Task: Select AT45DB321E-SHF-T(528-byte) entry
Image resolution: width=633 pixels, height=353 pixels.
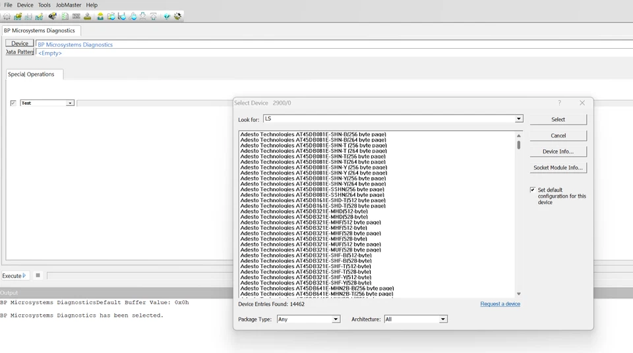Action: [305, 272]
